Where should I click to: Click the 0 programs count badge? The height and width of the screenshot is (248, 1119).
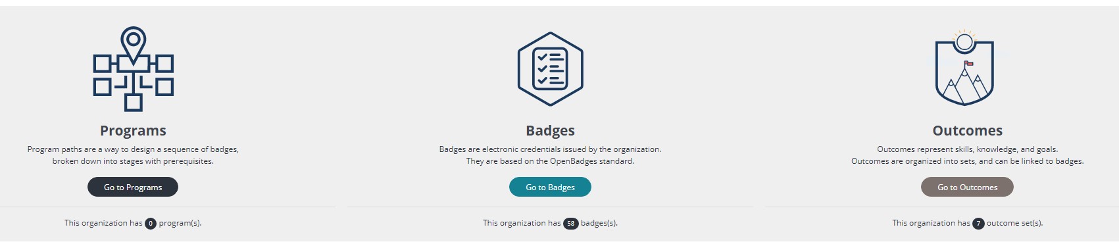tap(151, 224)
